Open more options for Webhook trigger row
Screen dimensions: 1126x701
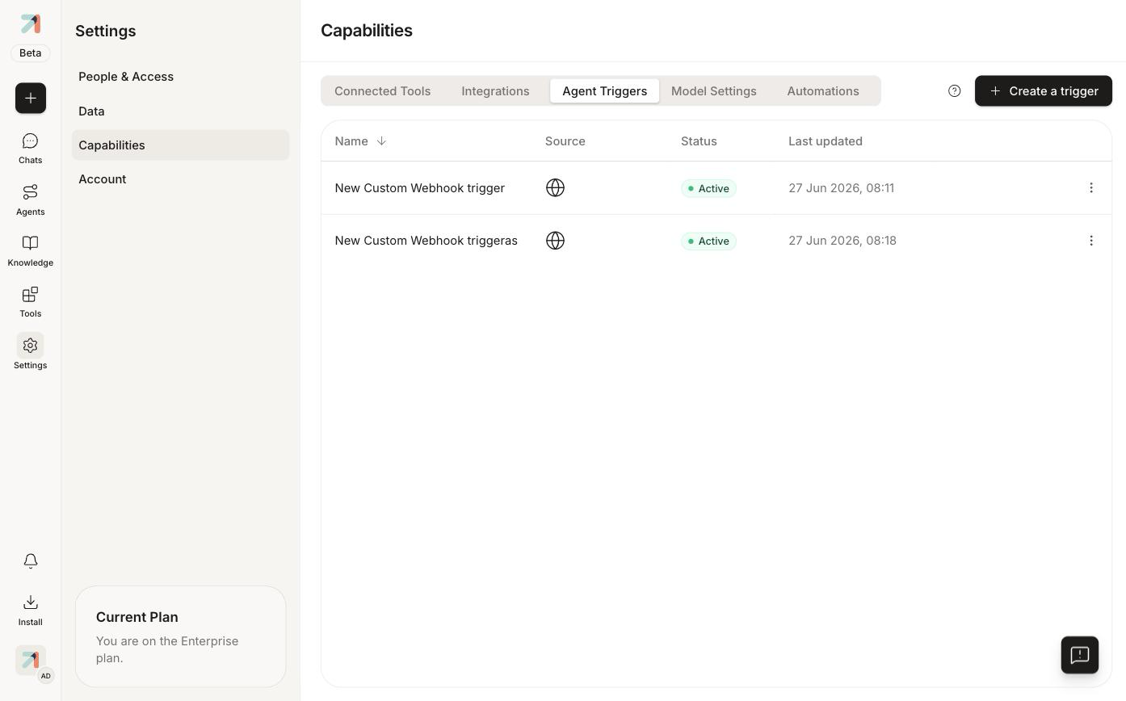[1090, 188]
